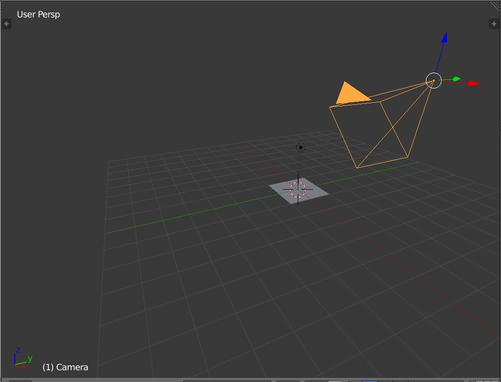Click the plus icon to open the Tool Shelf
The width and height of the screenshot is (501, 382).
click(x=6, y=24)
